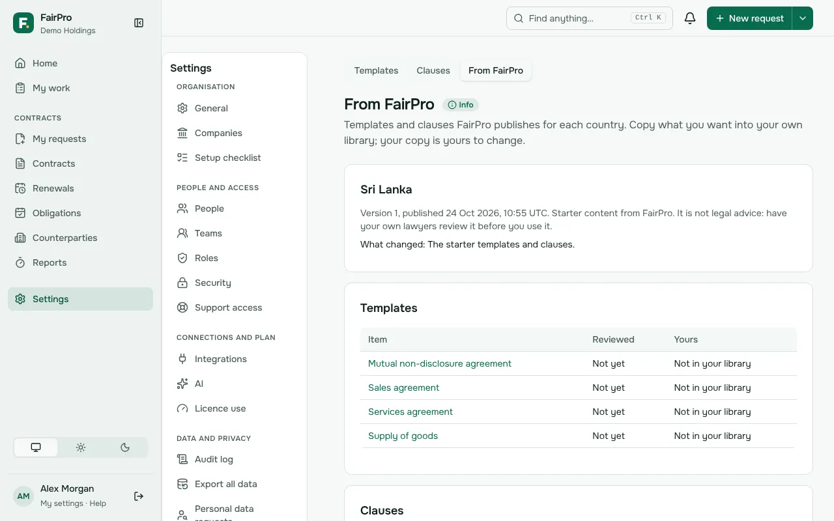The image size is (834, 521).
Task: Focus the Find anything search field
Action: tap(590, 18)
